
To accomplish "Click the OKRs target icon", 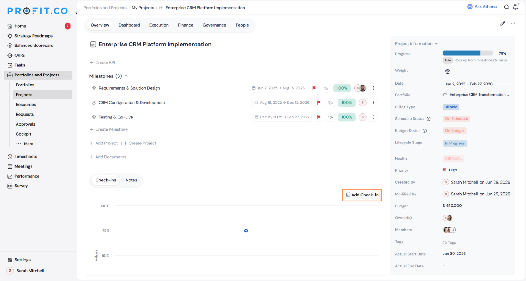I will [10, 55].
